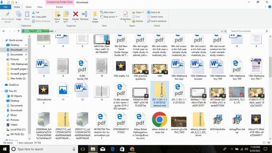Select Documents under Quick access
272x153 pixels.
tap(17, 55)
